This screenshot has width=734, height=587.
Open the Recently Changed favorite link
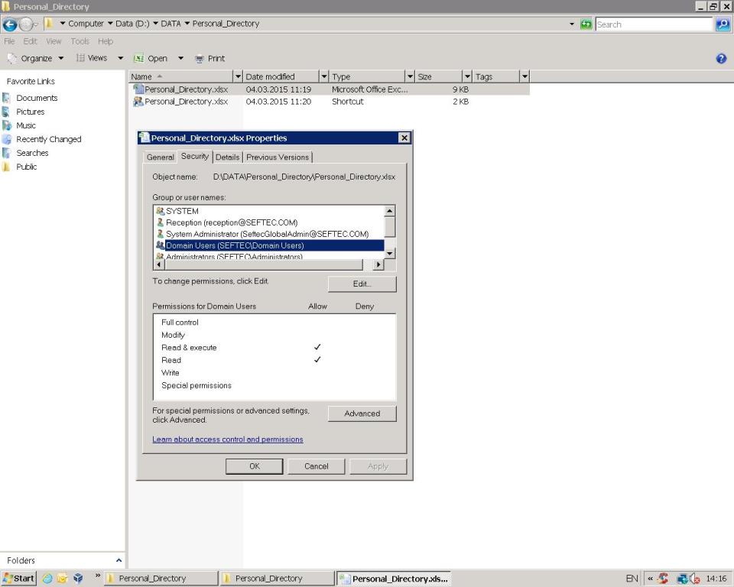click(x=49, y=139)
